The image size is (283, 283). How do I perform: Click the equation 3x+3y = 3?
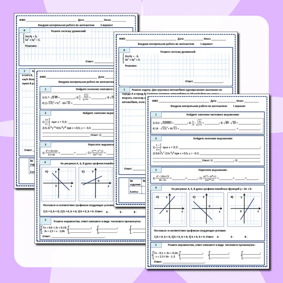tap(31, 36)
